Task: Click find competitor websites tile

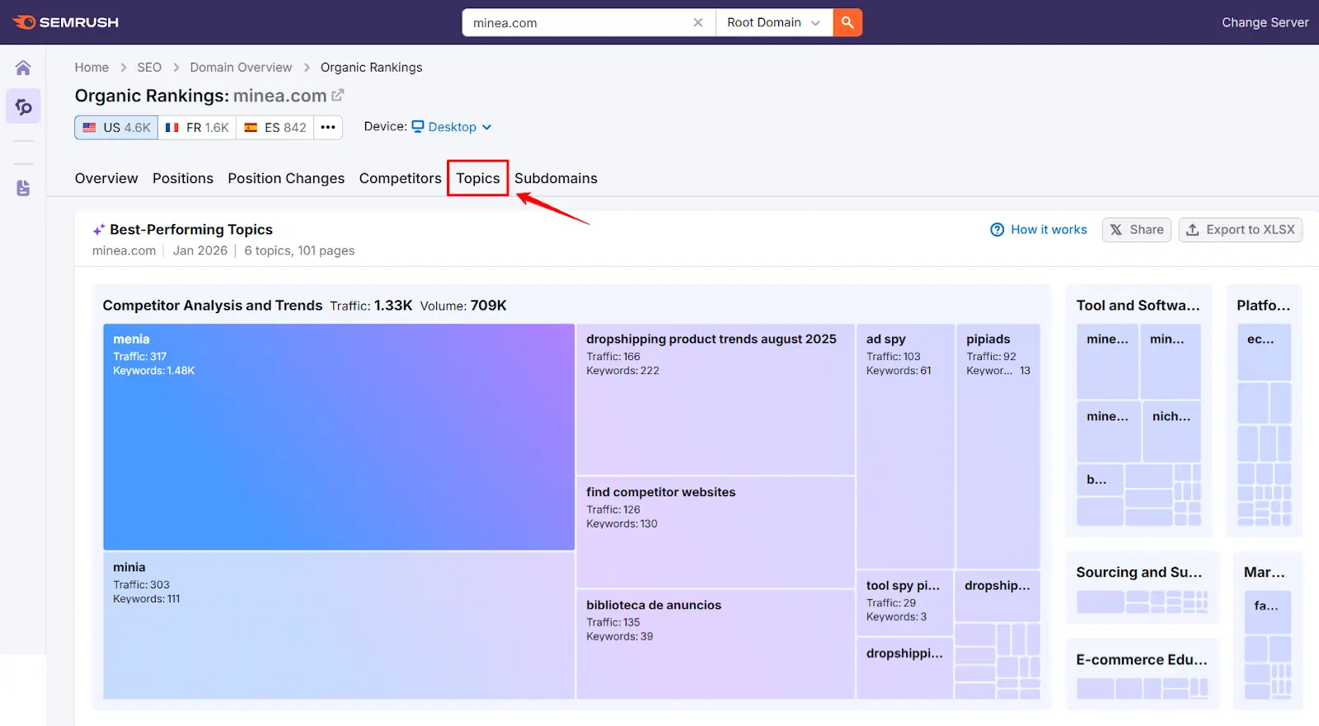Action: click(x=716, y=532)
